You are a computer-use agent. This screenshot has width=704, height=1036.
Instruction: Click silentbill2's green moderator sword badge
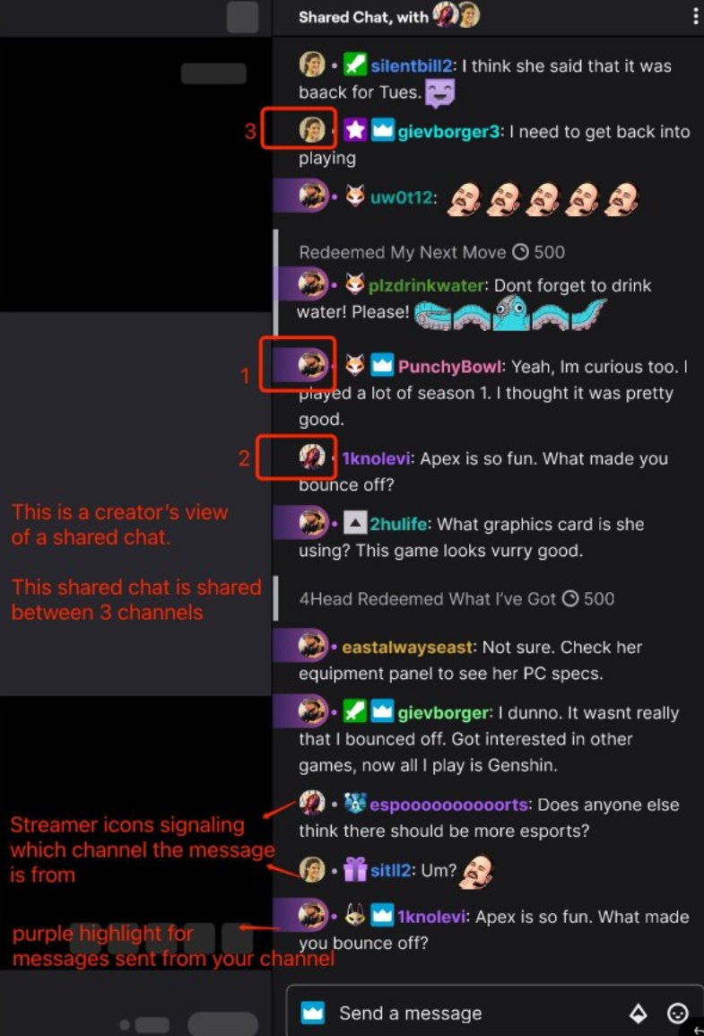point(355,65)
